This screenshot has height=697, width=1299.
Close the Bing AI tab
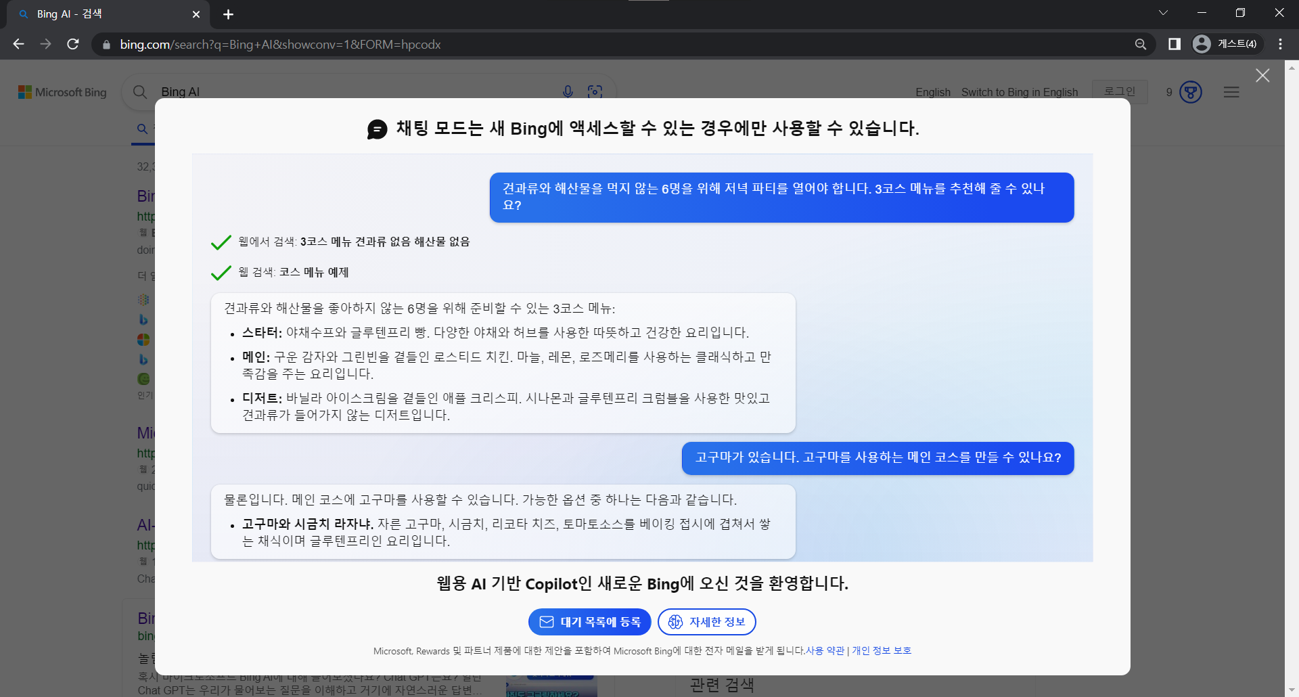(196, 14)
